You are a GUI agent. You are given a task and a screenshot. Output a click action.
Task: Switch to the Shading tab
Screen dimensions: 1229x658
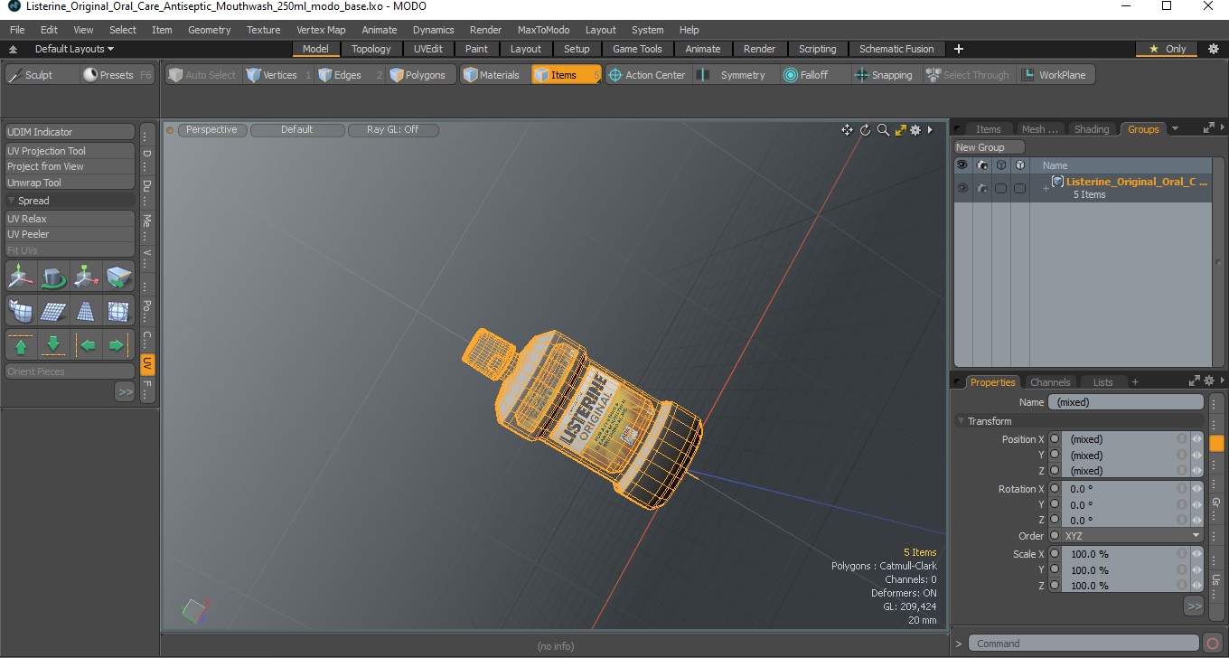(1091, 129)
